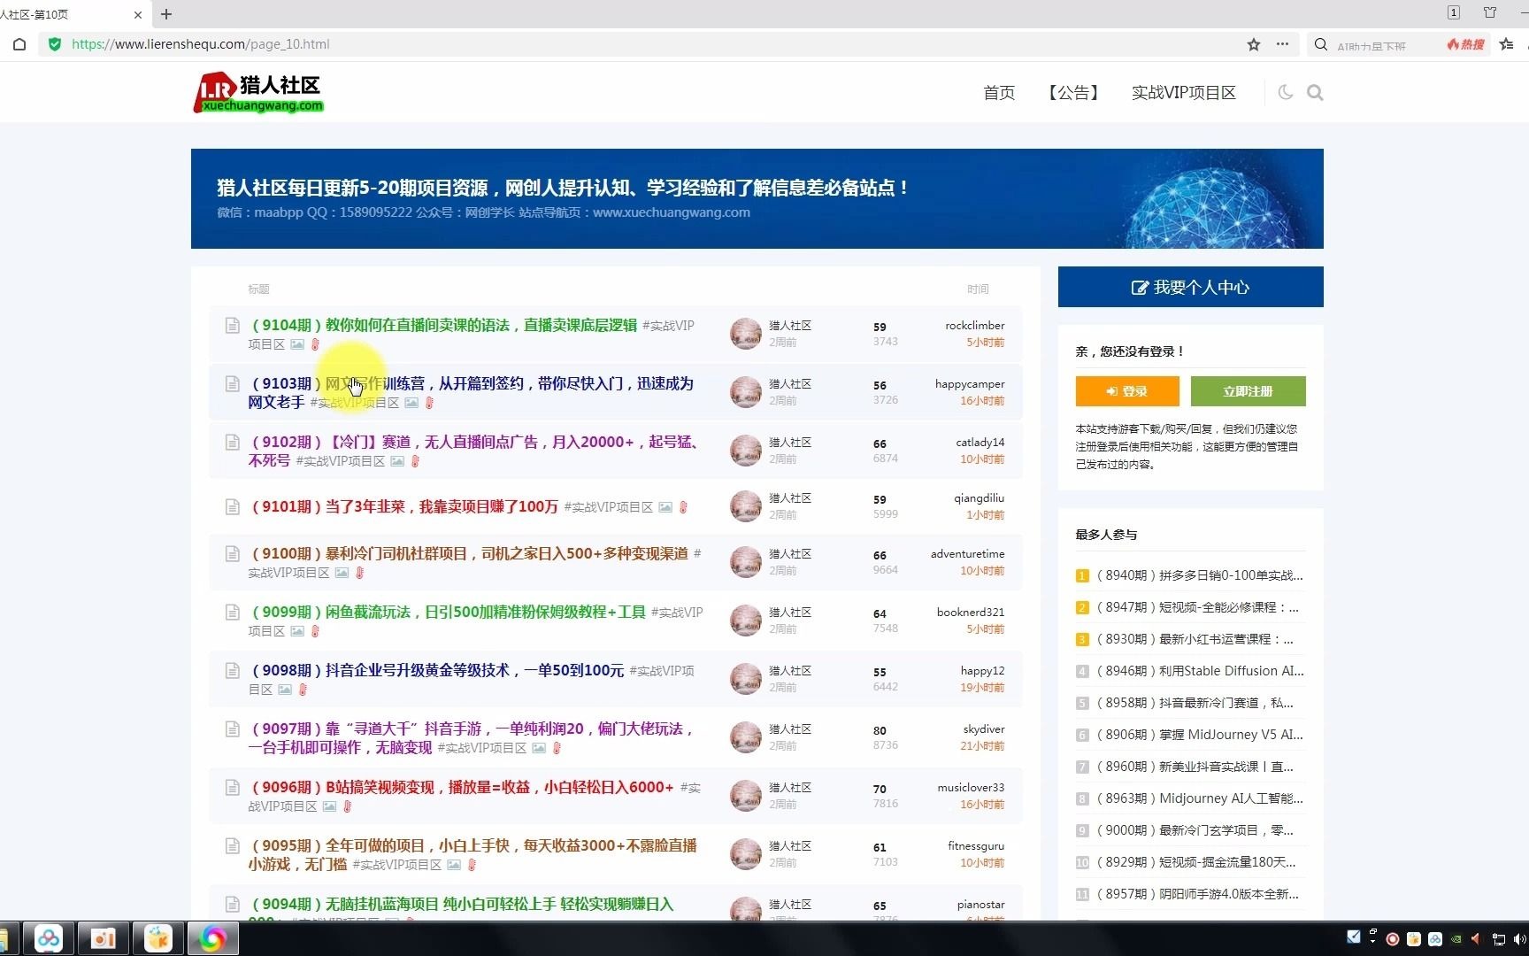Open sidebar item 8963期 Midjourney AI人工智能
The height and width of the screenshot is (956, 1529).
click(1200, 798)
